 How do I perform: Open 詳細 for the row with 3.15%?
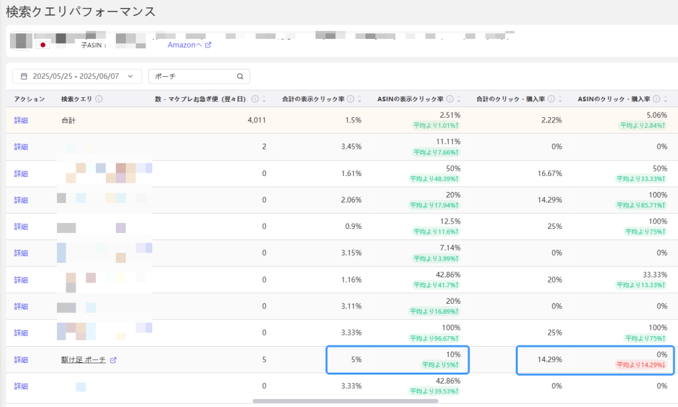pyautogui.click(x=21, y=253)
